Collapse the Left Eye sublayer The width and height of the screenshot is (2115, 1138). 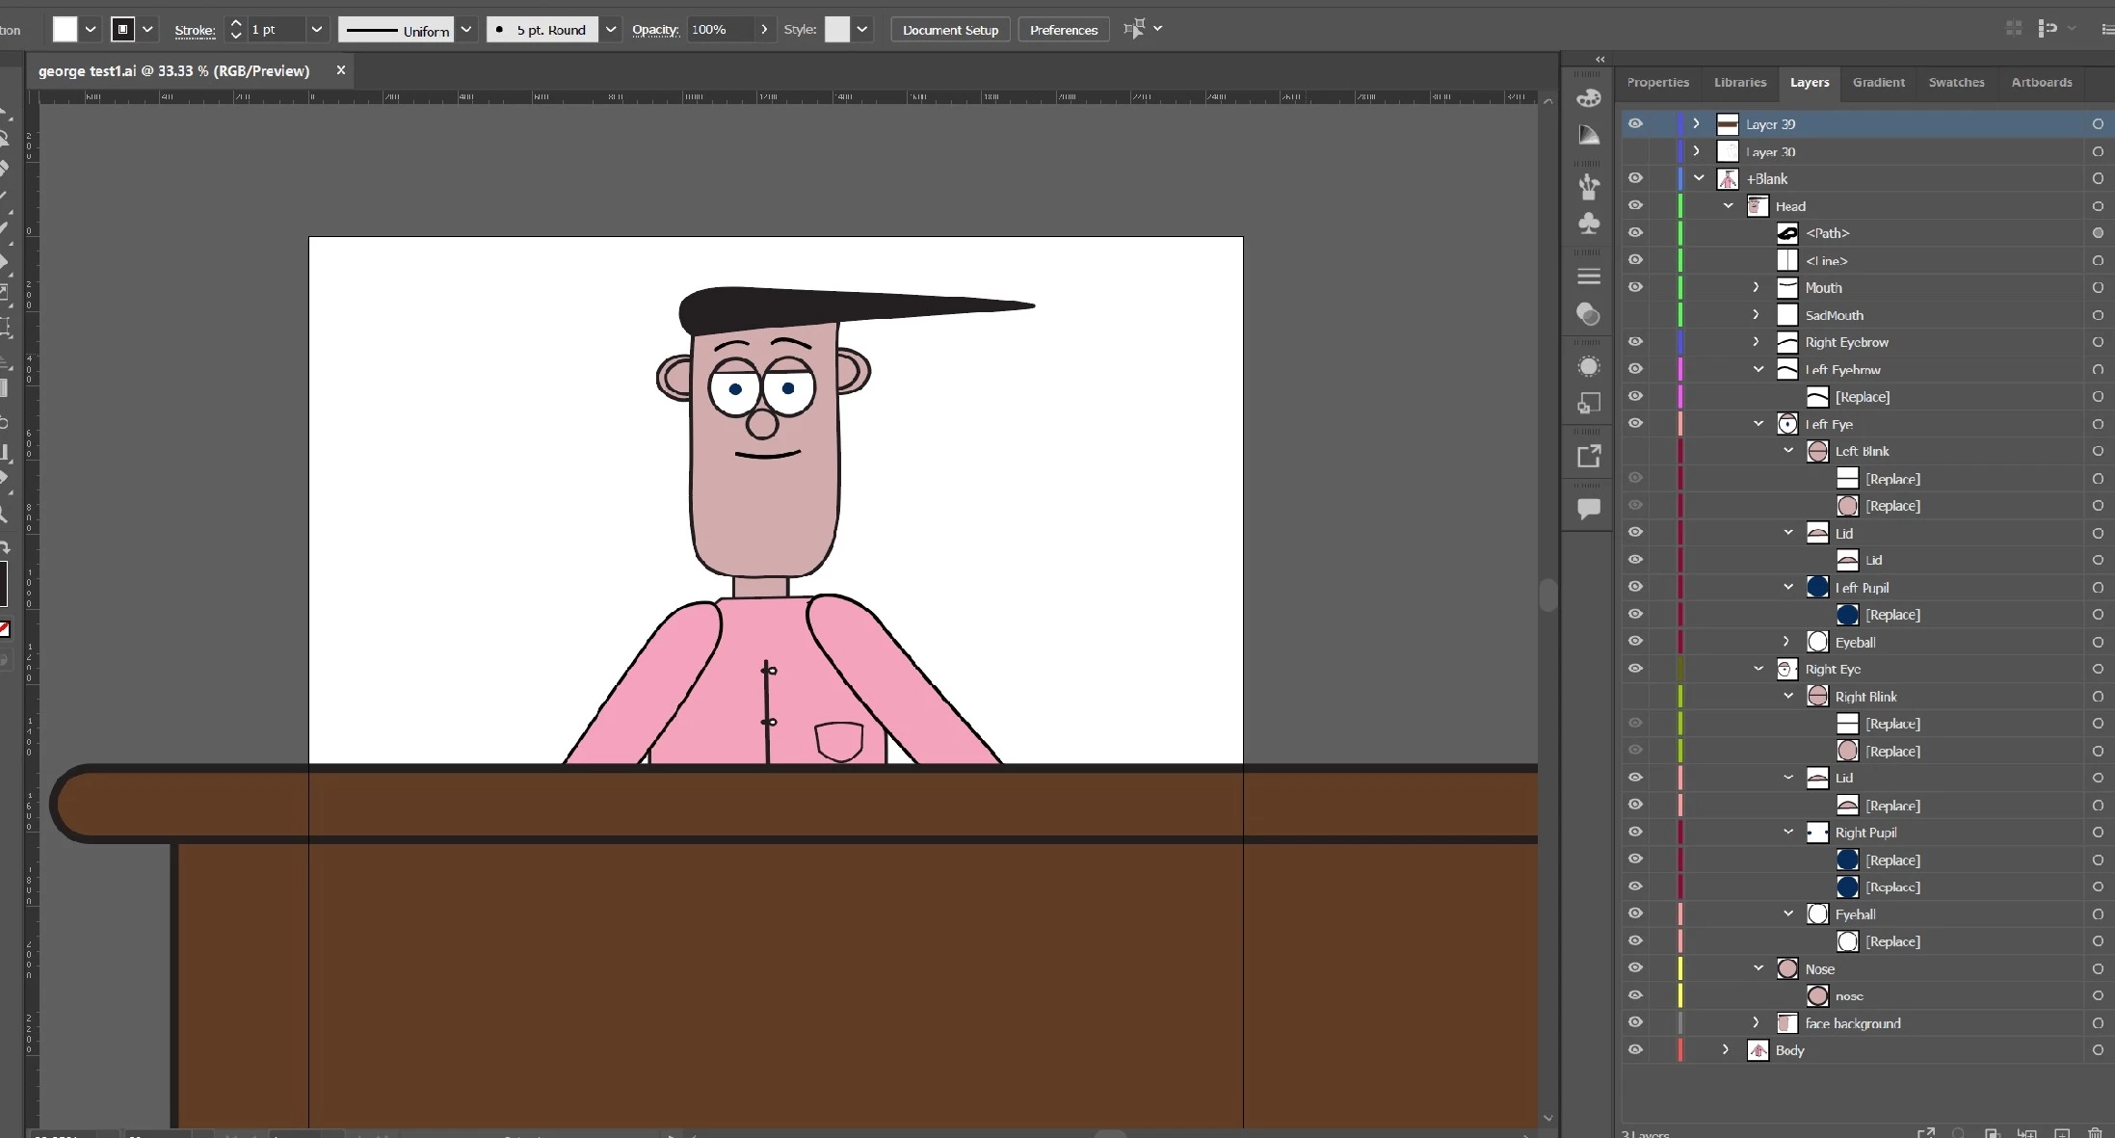pyautogui.click(x=1758, y=424)
